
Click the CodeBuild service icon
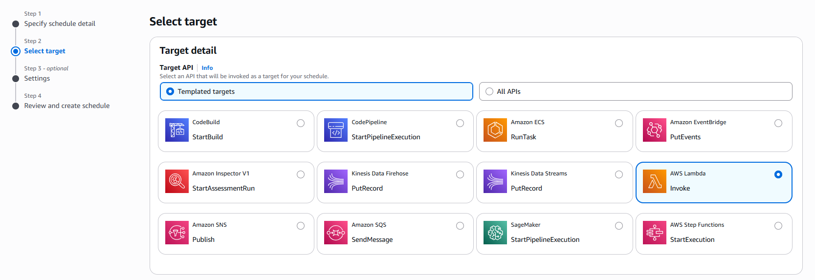click(176, 130)
